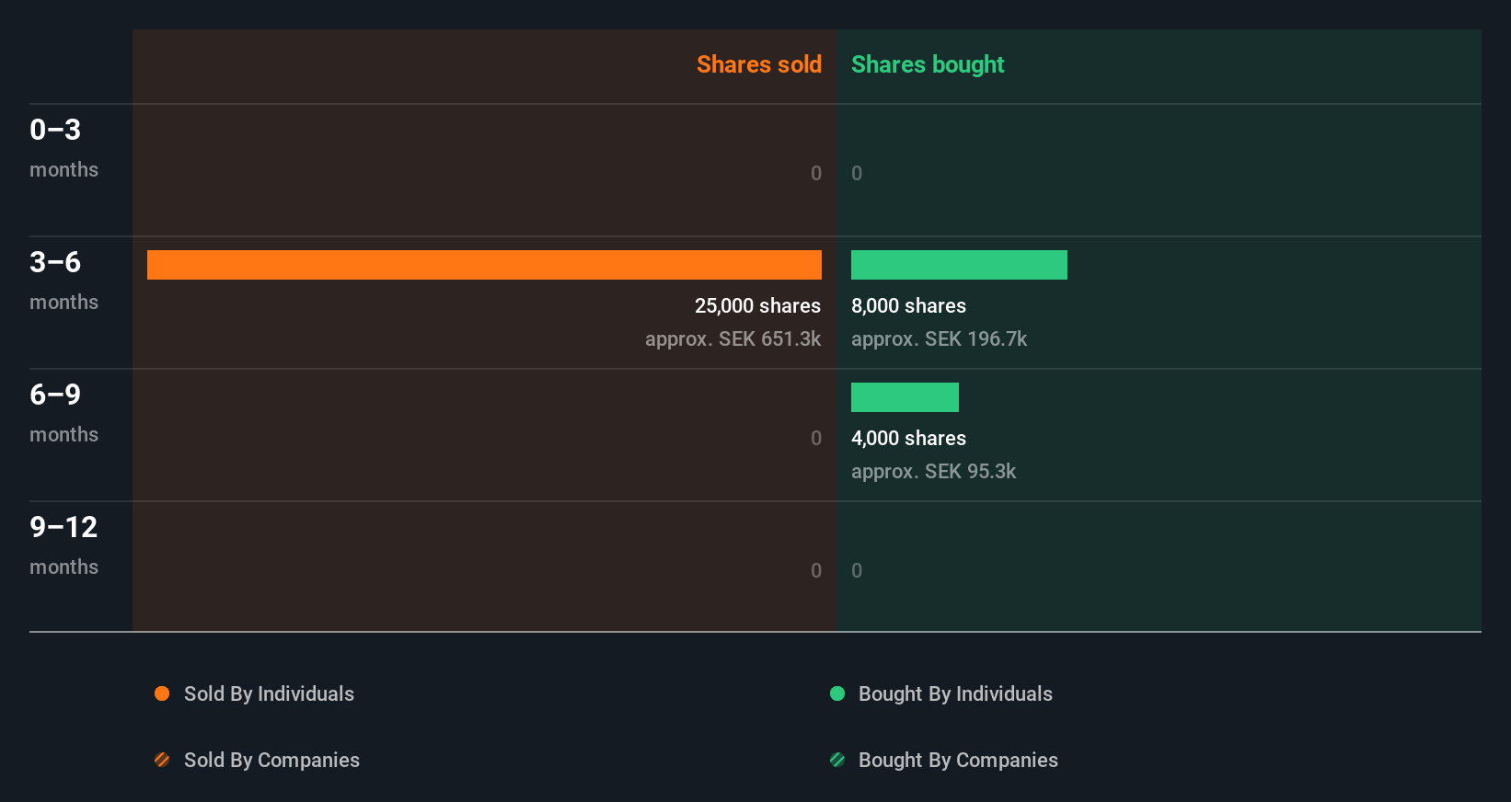
Task: Click the sold 0 in 9–12 months row
Action: point(816,570)
